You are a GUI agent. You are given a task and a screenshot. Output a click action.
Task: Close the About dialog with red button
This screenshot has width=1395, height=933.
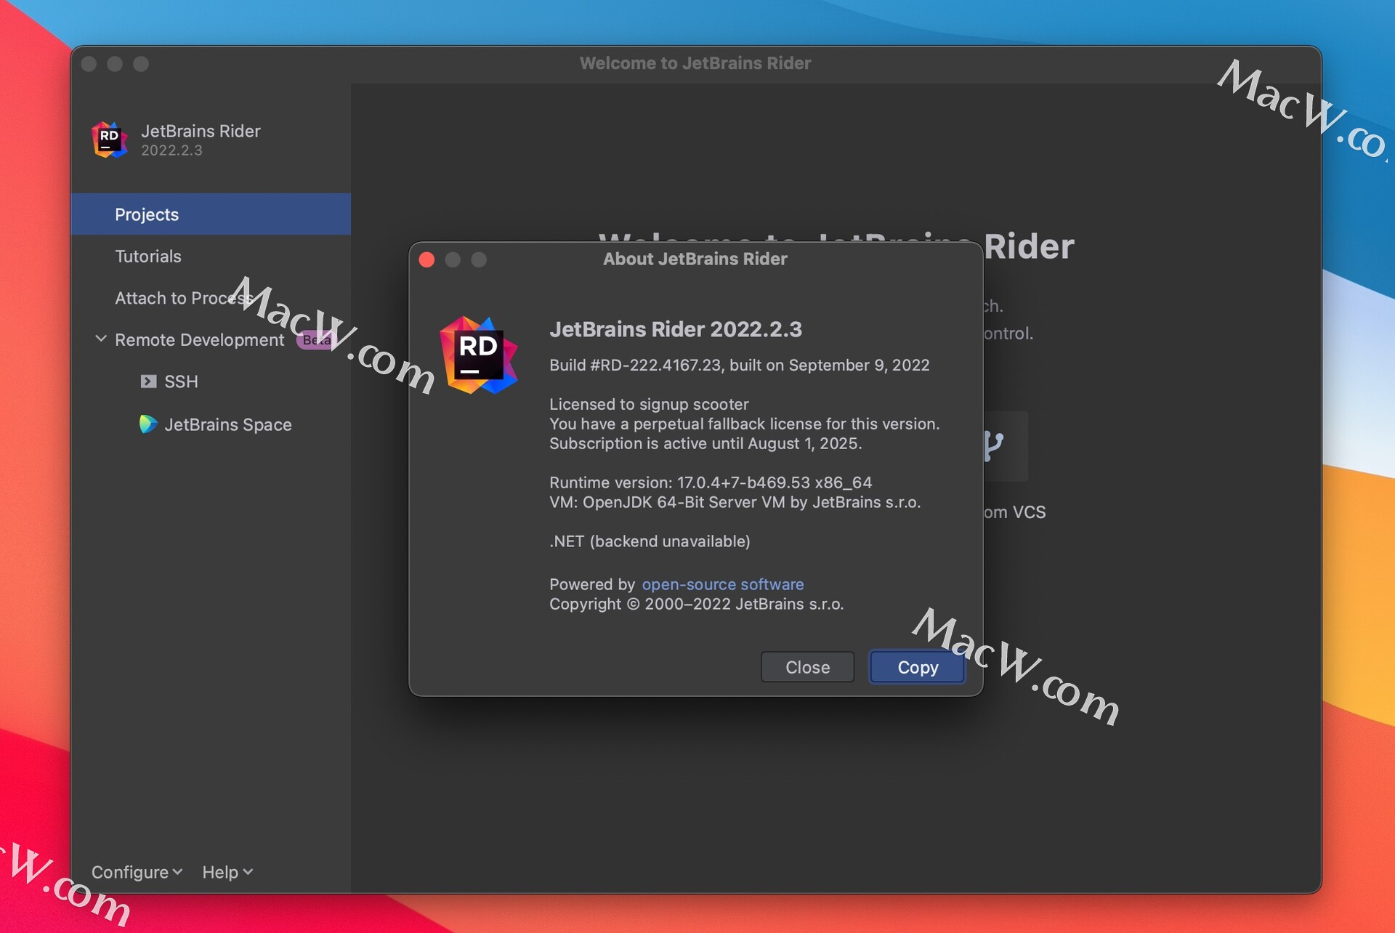pyautogui.click(x=427, y=259)
